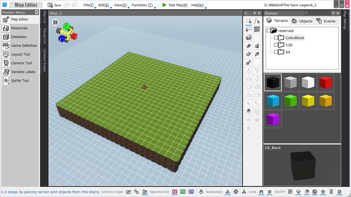Pick the eyedropper tool
351x197 pixels.
(x=257, y=54)
